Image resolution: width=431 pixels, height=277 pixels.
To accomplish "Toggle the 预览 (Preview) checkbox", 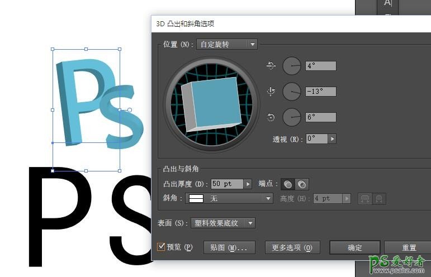I will pyautogui.click(x=161, y=247).
